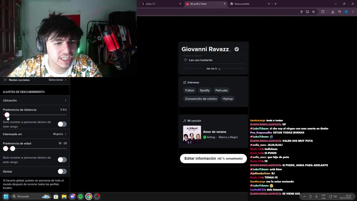The height and width of the screenshot is (201, 357).
Task: Click the AJUSTES DE DESCUBRIMIENTO heading
Action: click(x=24, y=92)
